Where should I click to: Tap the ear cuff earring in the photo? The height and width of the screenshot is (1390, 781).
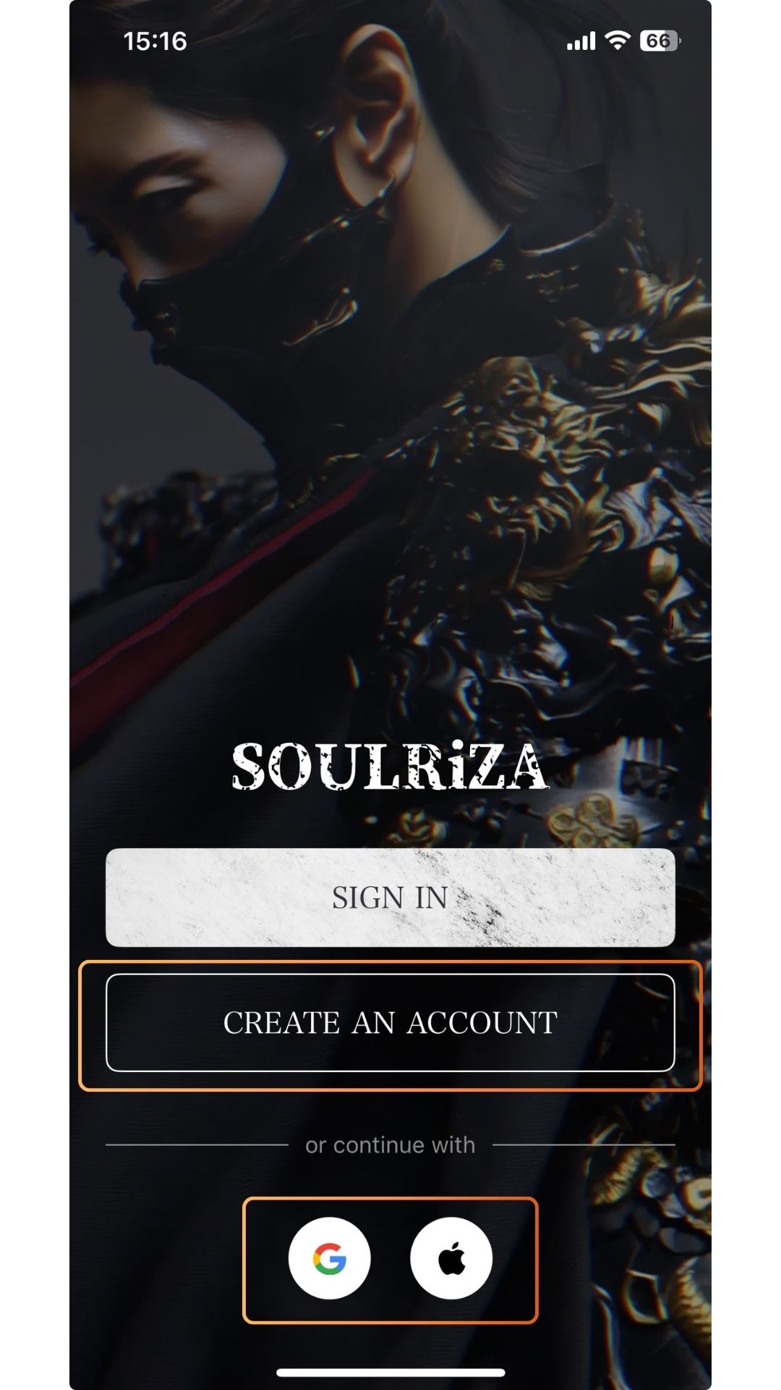pyautogui.click(x=322, y=132)
